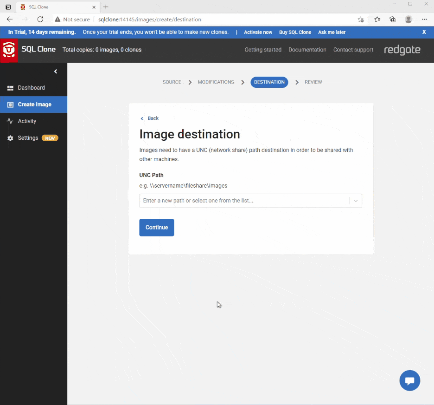This screenshot has width=434, height=405.
Task: Click the browser address bar URL
Action: [149, 20]
